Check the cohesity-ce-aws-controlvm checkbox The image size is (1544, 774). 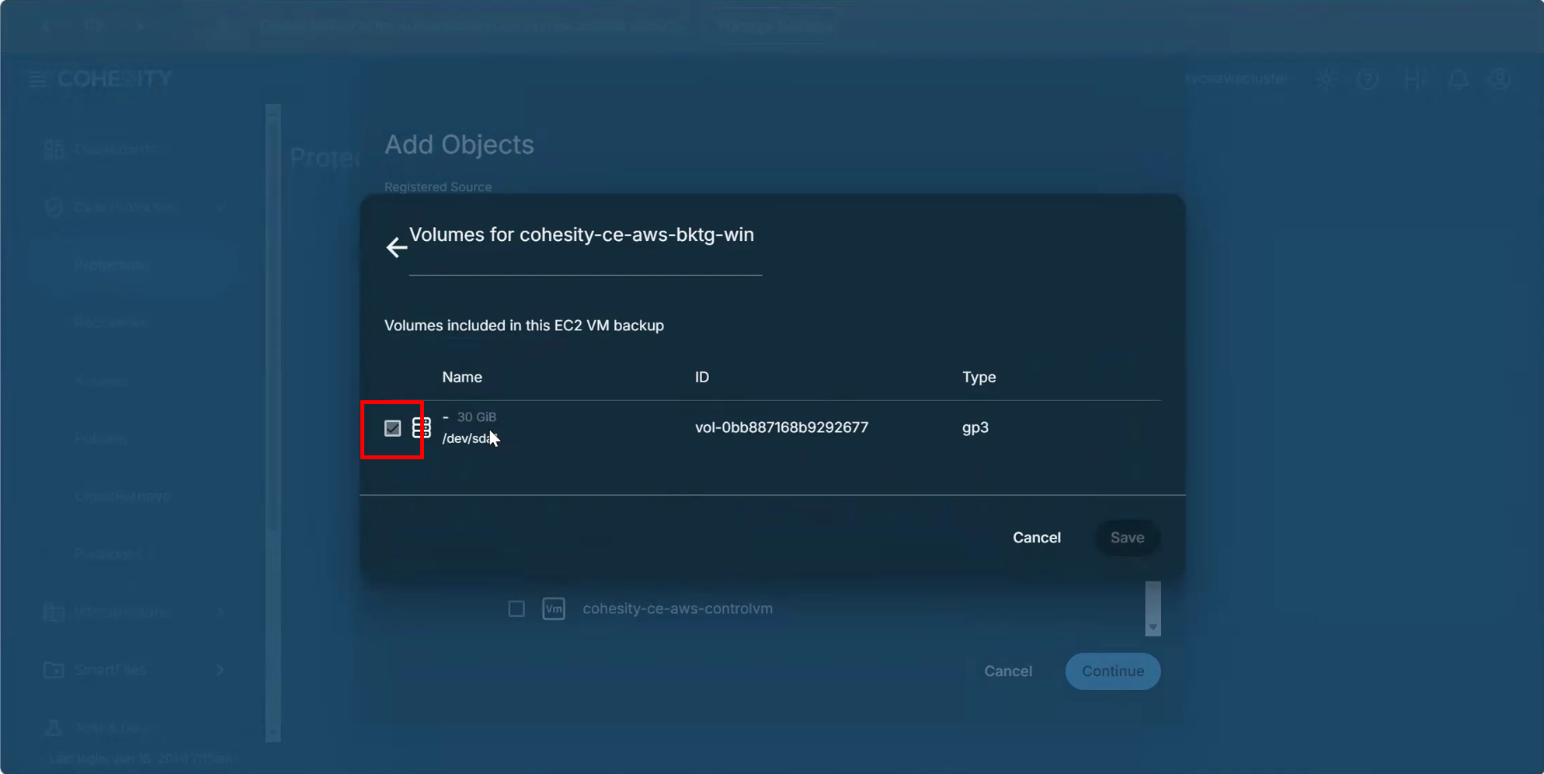pyautogui.click(x=516, y=608)
